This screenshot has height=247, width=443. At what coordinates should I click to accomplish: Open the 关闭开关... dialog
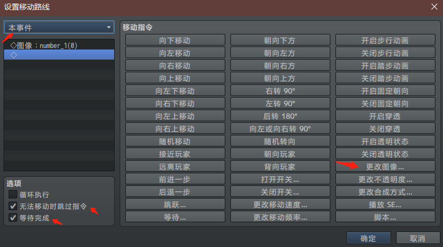point(280,191)
